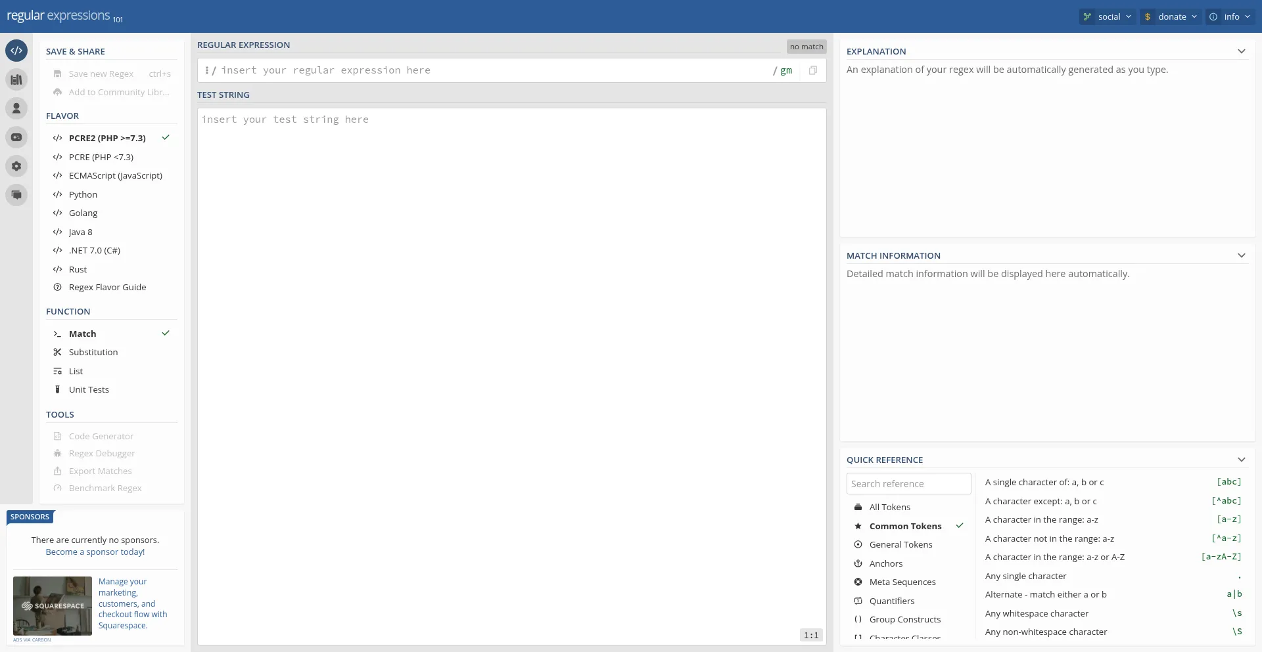Click the account user sidebar icon
Viewport: 1262px width, 652px height.
pyautogui.click(x=16, y=108)
